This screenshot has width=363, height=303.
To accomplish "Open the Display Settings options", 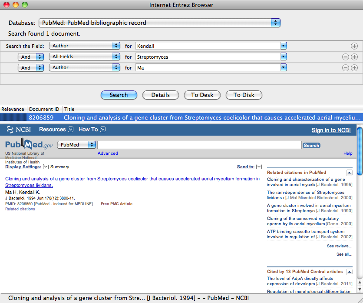I will click(23, 166).
